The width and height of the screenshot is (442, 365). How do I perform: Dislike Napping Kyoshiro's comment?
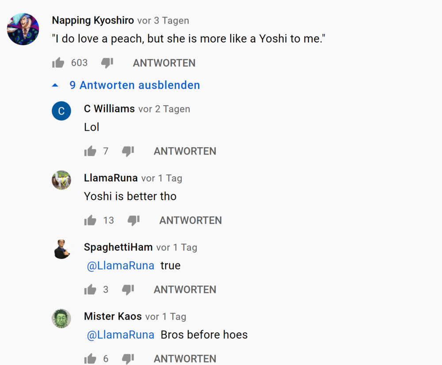pyautogui.click(x=107, y=63)
